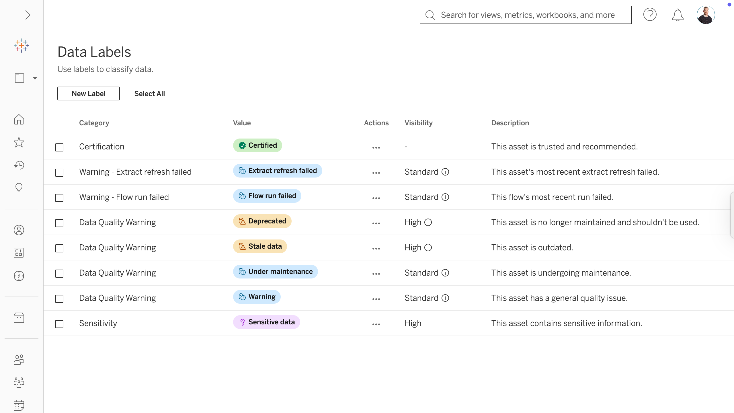The image size is (734, 413).
Task: Click the Tableau logo icon
Action: click(x=22, y=46)
